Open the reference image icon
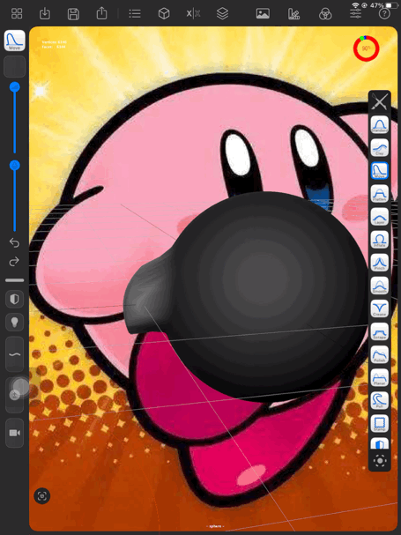 point(263,13)
